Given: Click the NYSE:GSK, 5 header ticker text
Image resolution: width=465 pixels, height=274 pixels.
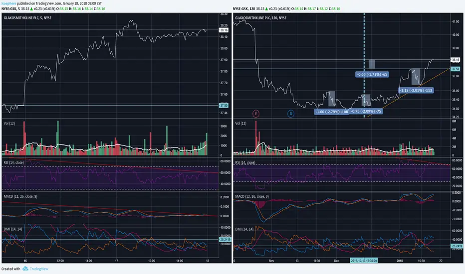Looking at the screenshot, I should click(x=10, y=9).
